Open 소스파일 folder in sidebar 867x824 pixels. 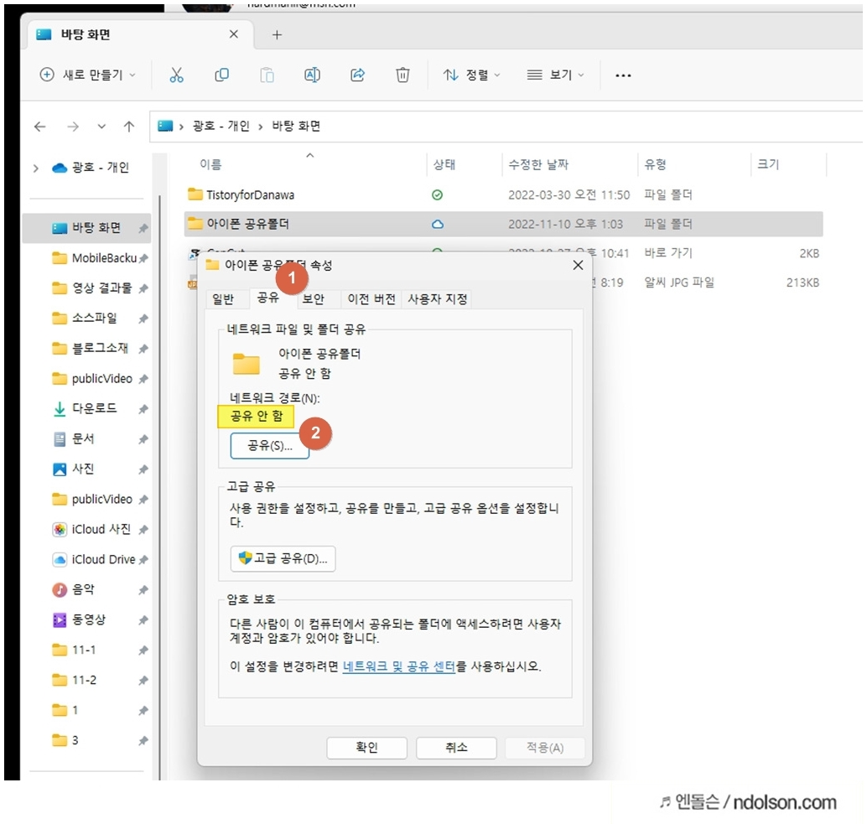[85, 319]
